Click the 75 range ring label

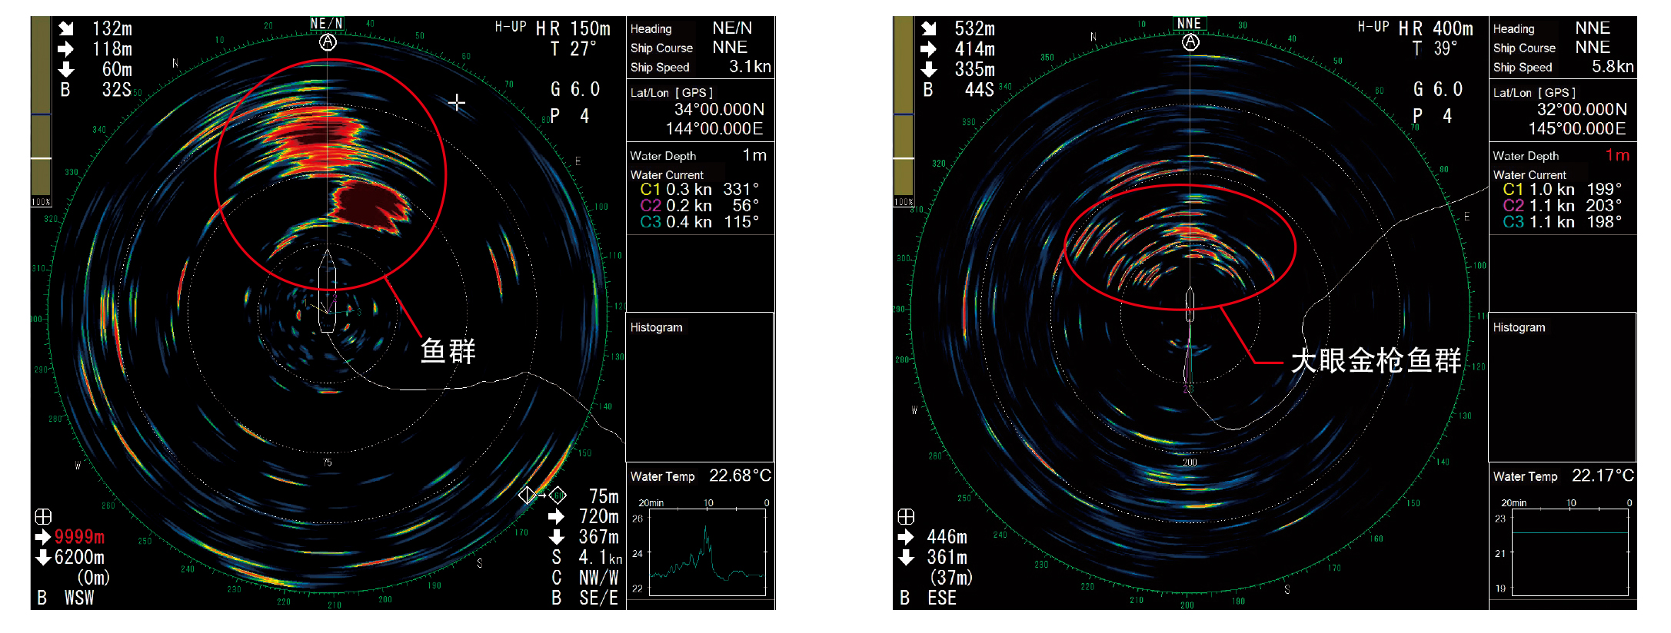[328, 462]
